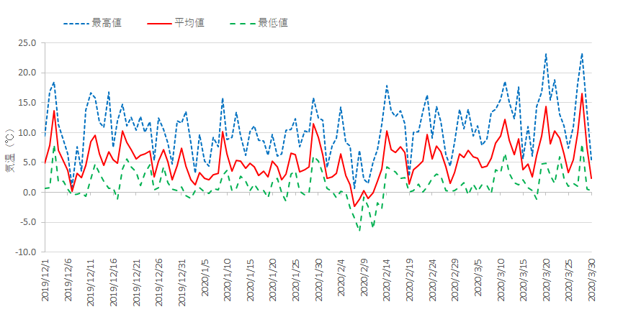Image resolution: width=623 pixels, height=335 pixels.
Task: Click the 2020/2/14 date label
Action: [387, 280]
